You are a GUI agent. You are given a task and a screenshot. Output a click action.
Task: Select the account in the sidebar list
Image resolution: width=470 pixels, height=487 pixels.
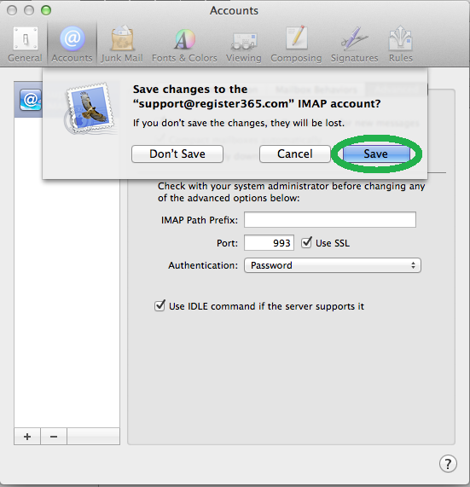coord(29,100)
